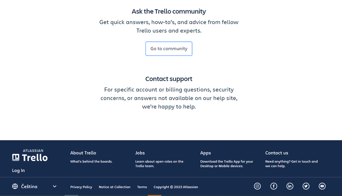Open Trello's YouTube channel icon
This screenshot has height=196, width=342.
coord(322,186)
